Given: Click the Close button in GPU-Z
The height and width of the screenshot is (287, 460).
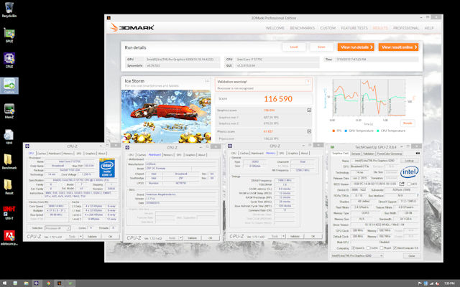Looking at the screenshot, I should point(412,255).
